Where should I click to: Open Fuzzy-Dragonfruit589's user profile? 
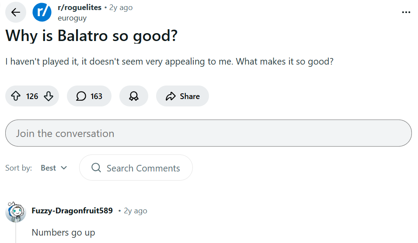coord(72,211)
